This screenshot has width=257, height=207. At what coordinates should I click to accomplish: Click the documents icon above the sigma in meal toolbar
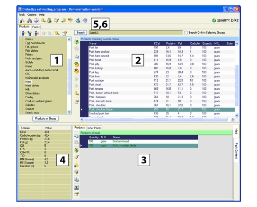76,179
